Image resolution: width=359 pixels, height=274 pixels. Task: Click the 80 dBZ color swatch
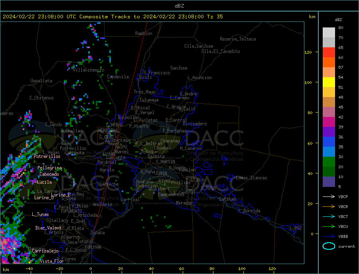(x=329, y=33)
